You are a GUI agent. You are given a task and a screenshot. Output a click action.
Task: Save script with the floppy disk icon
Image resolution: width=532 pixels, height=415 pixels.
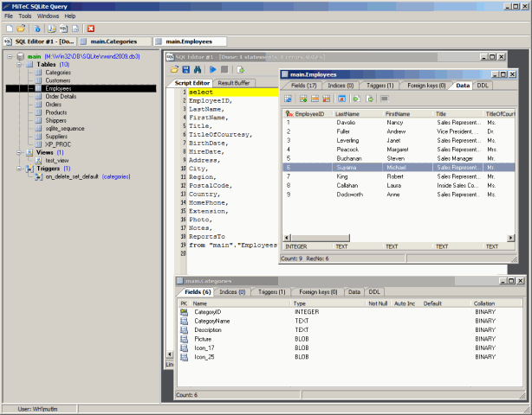click(x=186, y=70)
